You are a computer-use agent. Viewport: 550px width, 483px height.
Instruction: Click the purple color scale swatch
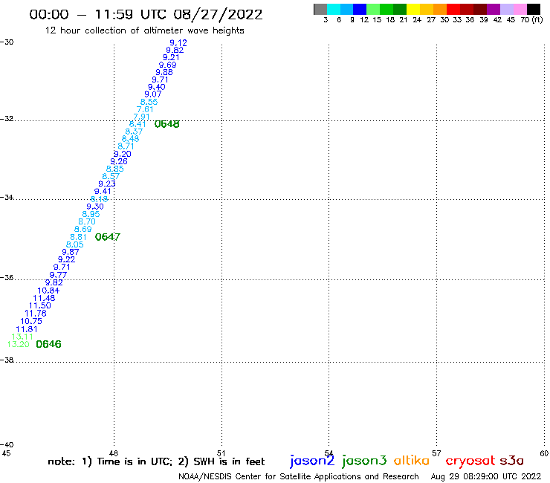point(494,9)
